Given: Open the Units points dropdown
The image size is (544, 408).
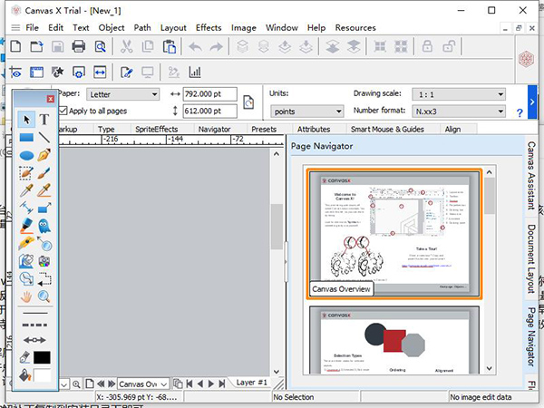Looking at the screenshot, I should [306, 111].
